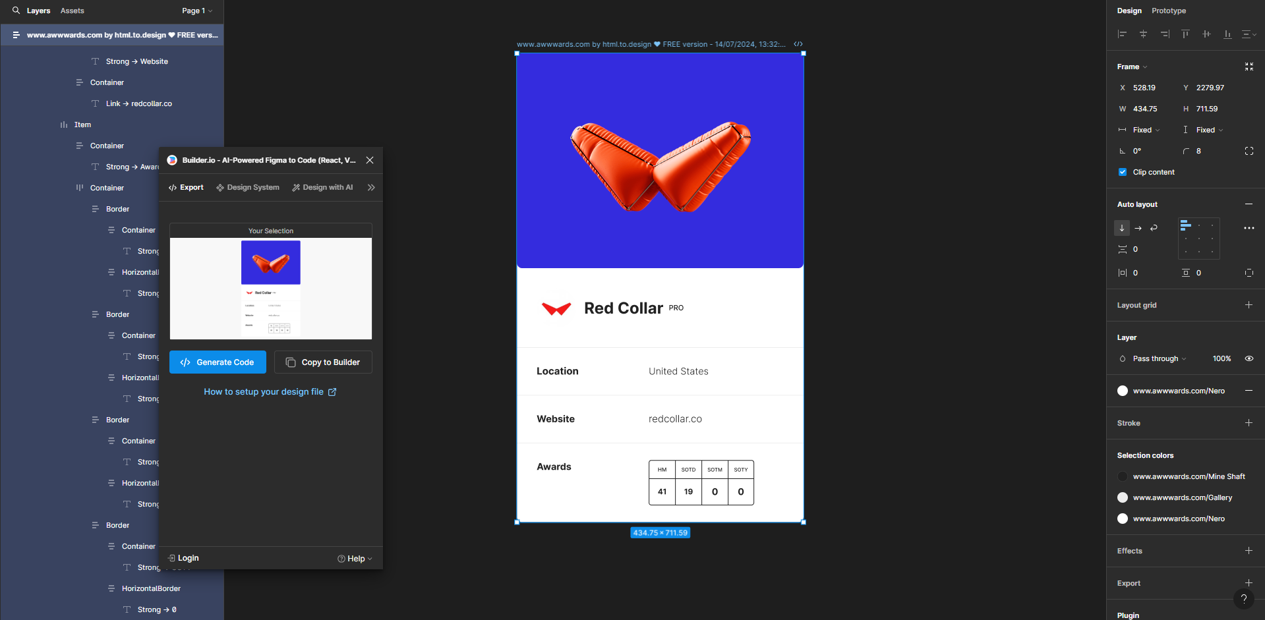This screenshot has width=1265, height=620.
Task: Select align left in the alignment toolbar
Action: click(1121, 34)
